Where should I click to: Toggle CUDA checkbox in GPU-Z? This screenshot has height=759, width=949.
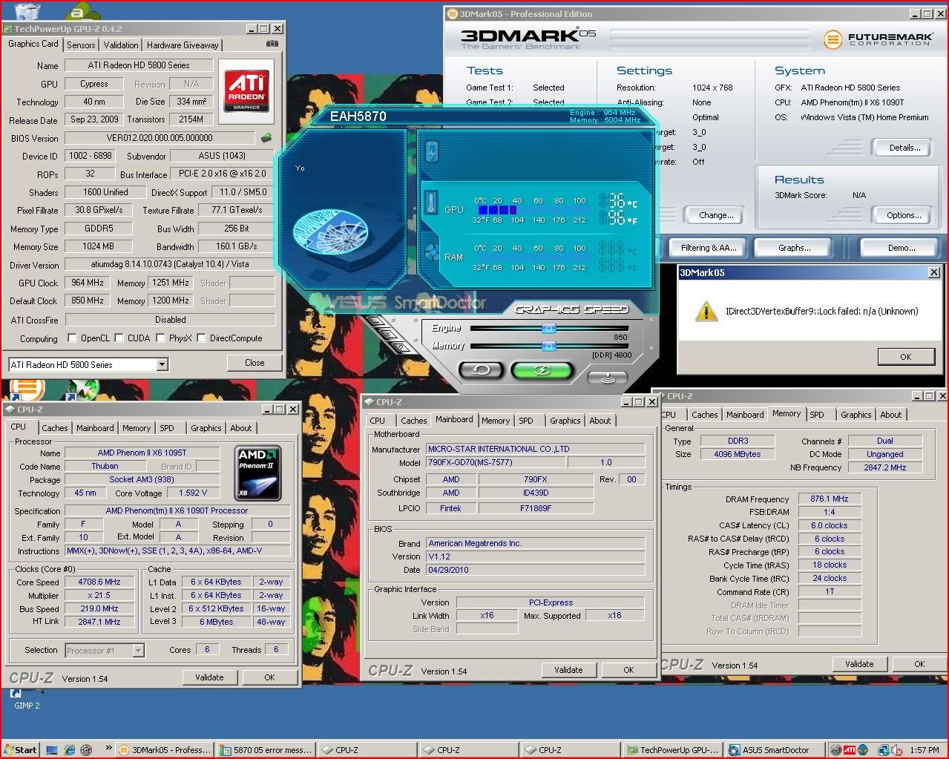(x=119, y=338)
